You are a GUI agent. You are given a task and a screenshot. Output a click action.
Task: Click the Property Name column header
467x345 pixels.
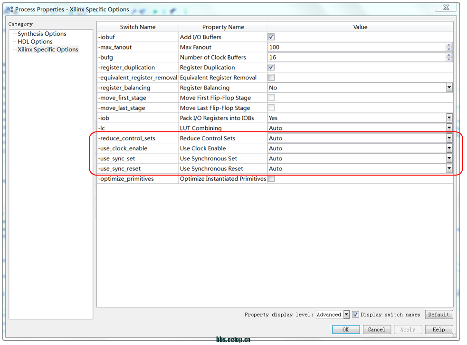[x=223, y=27]
